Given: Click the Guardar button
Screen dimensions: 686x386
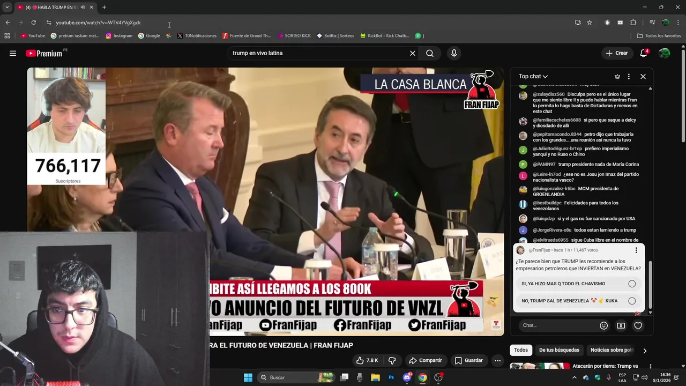Looking at the screenshot, I should [x=469, y=360].
